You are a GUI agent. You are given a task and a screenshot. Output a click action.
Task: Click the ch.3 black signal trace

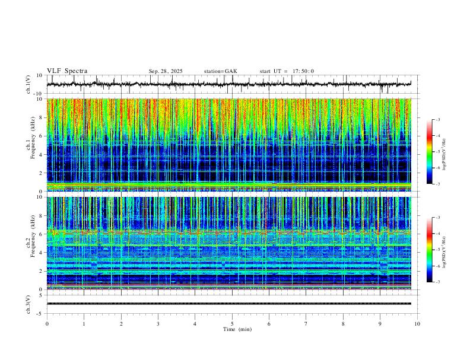pos(229,304)
